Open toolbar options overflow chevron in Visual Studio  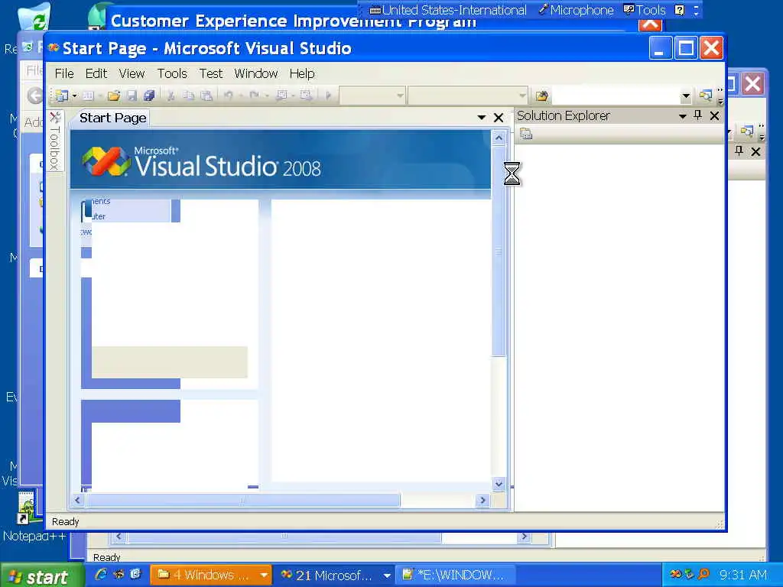(720, 96)
